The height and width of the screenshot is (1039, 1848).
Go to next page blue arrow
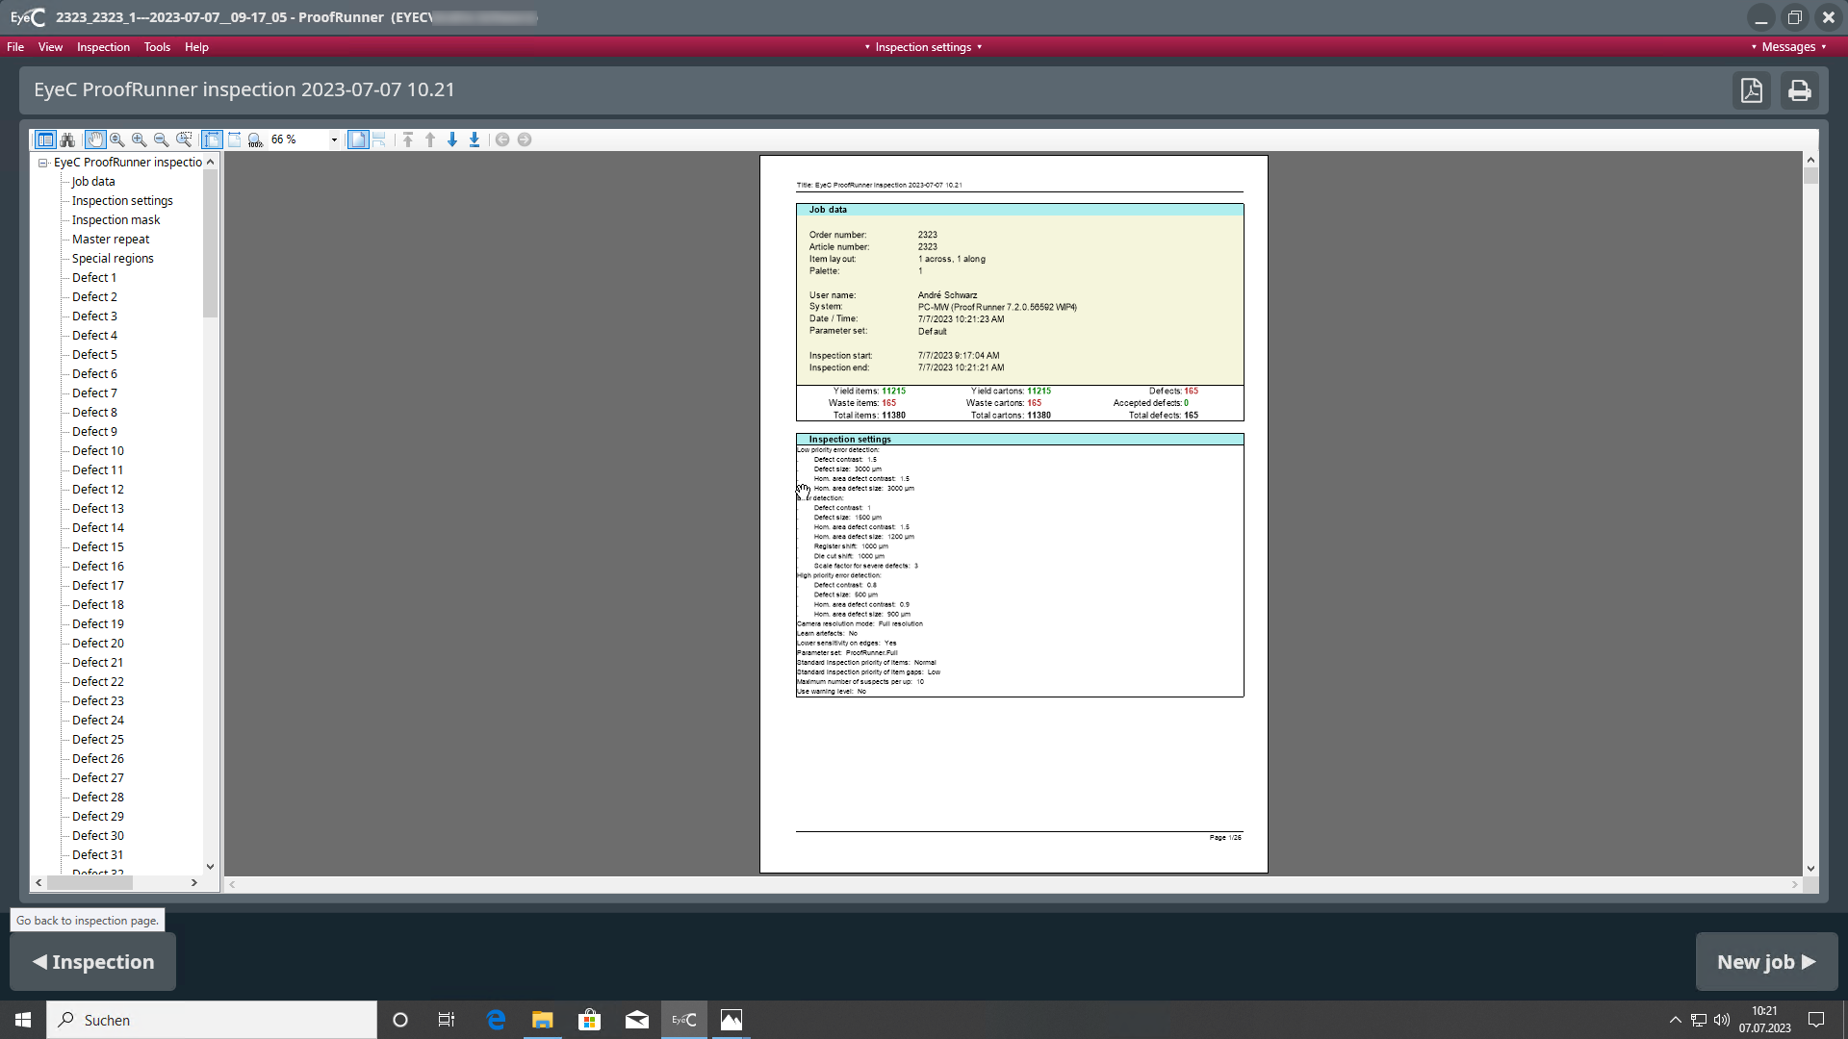tap(452, 140)
